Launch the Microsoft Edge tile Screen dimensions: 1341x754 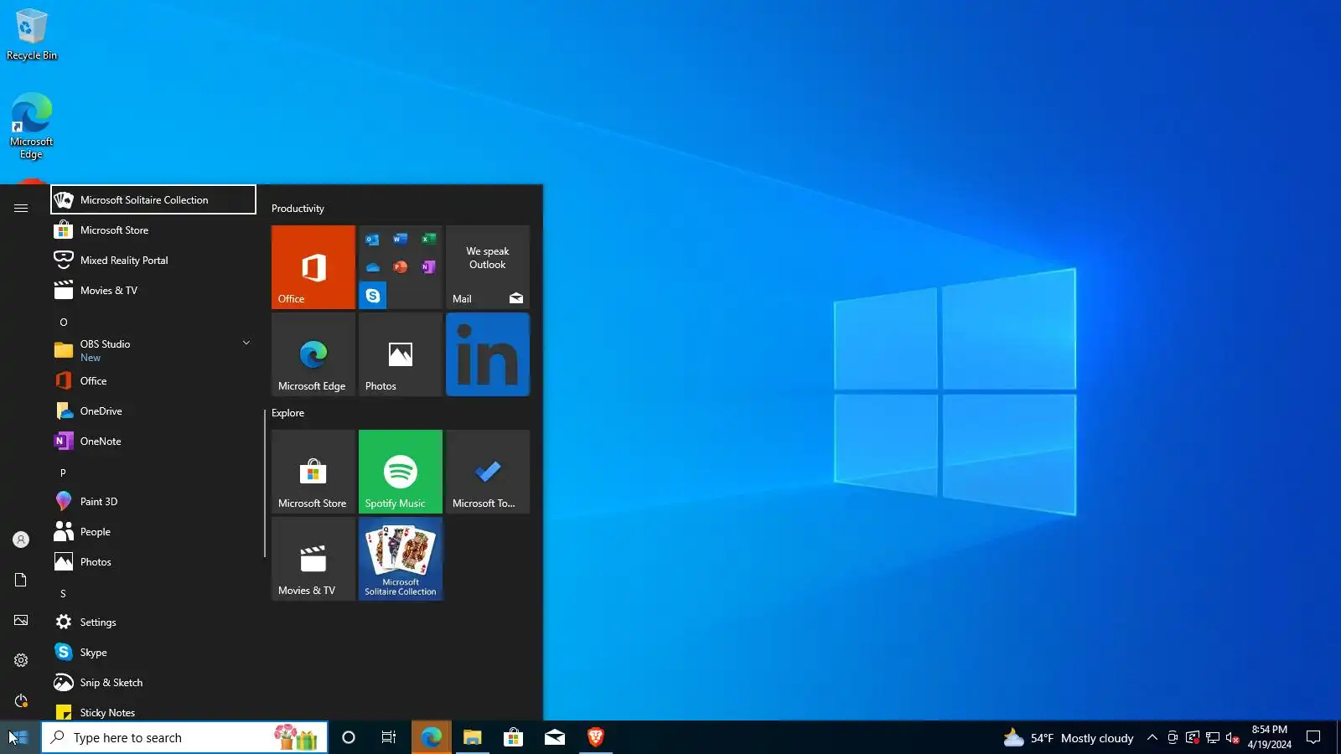(313, 354)
